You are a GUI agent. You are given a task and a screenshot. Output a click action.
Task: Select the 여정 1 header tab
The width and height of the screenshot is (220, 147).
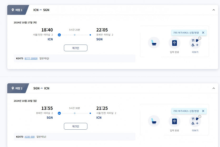(17, 10)
